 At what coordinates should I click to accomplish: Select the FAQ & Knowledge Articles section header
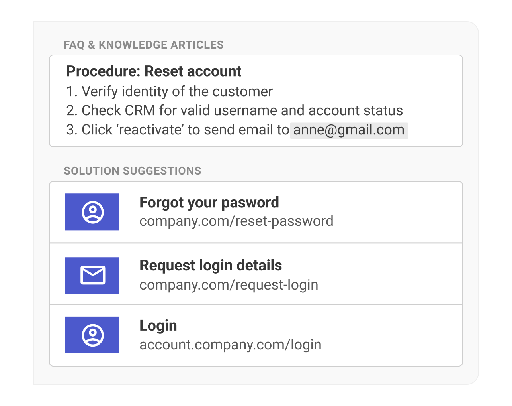(144, 45)
